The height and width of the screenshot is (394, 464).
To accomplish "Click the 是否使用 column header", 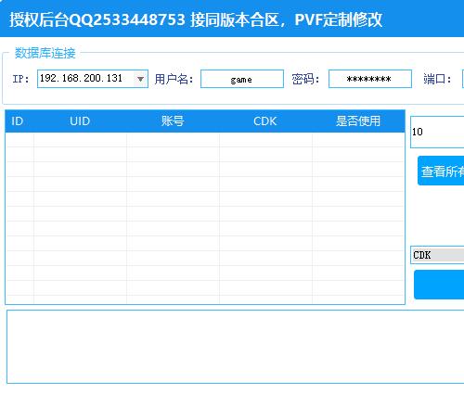I will [358, 121].
